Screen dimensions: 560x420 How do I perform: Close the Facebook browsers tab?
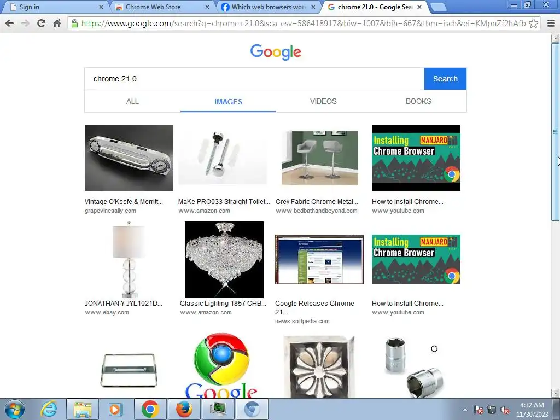[313, 7]
